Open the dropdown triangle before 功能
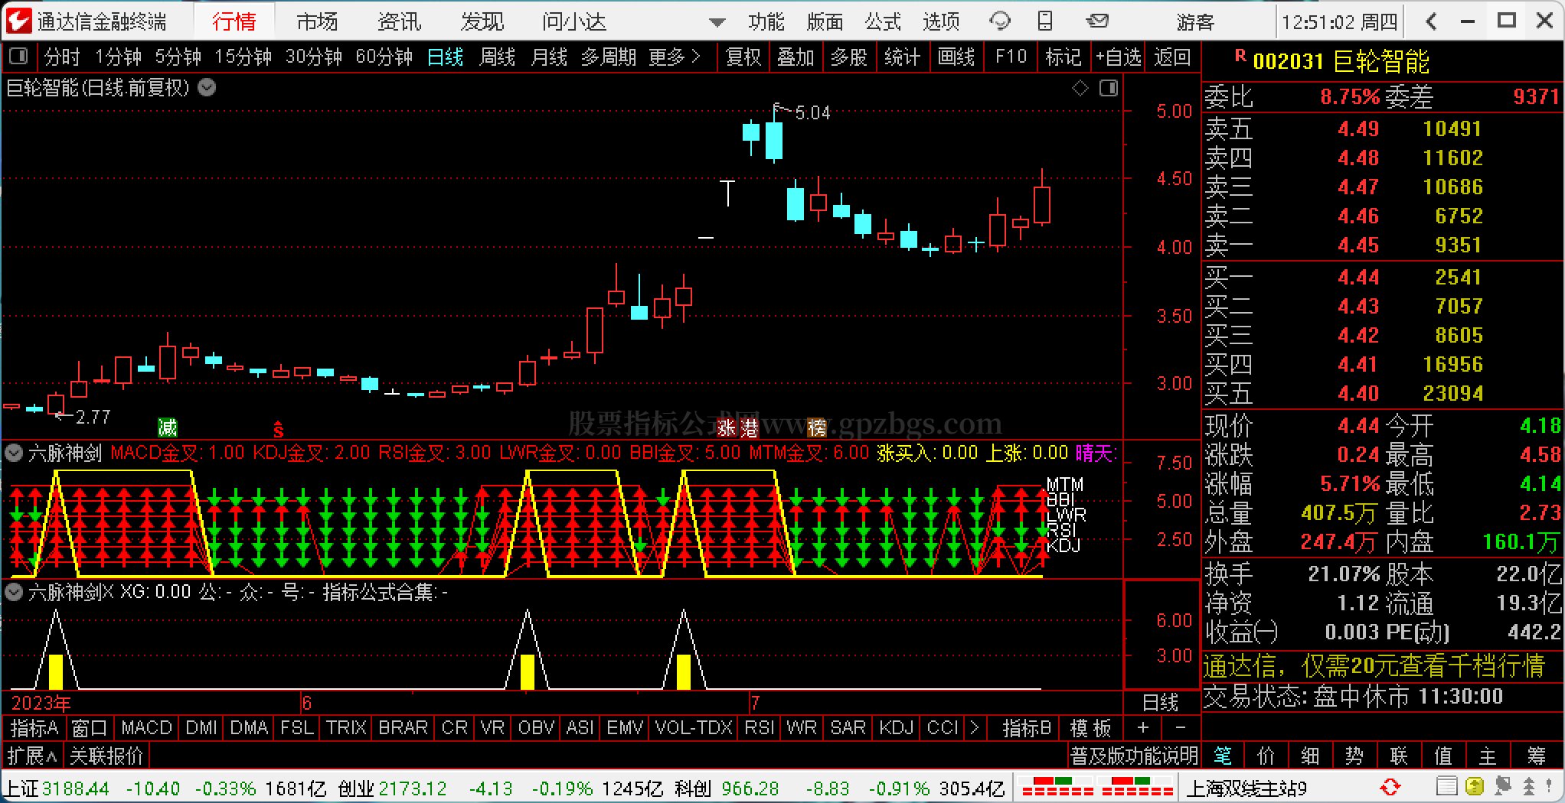 click(x=717, y=23)
